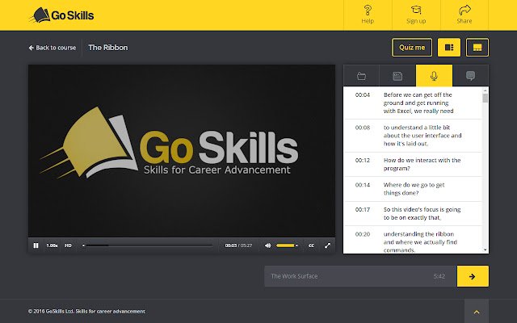The height and width of the screenshot is (323, 517).
Task: Click the 00:03 / 05:27 time display
Action: (x=238, y=245)
